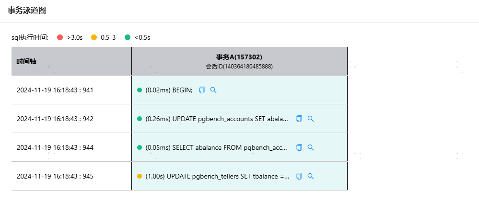Click the red >3.0s legend dot
479x202 pixels.
(x=60, y=37)
